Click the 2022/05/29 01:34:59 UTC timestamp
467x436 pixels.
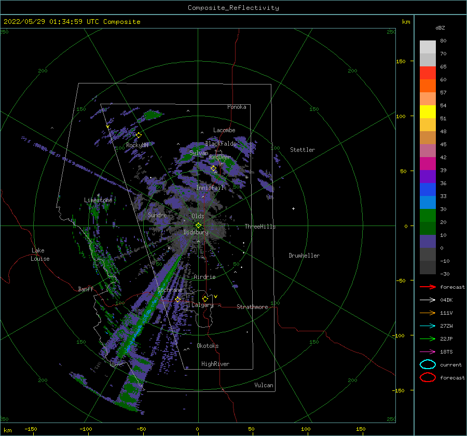coord(51,22)
